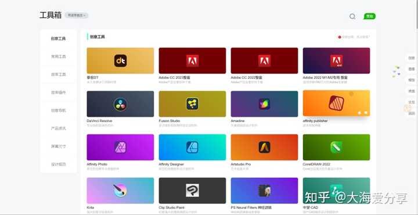Viewport: 418px width, 215px height.
Task: Open the CorelDRAW 2022 icon
Action: click(x=336, y=147)
